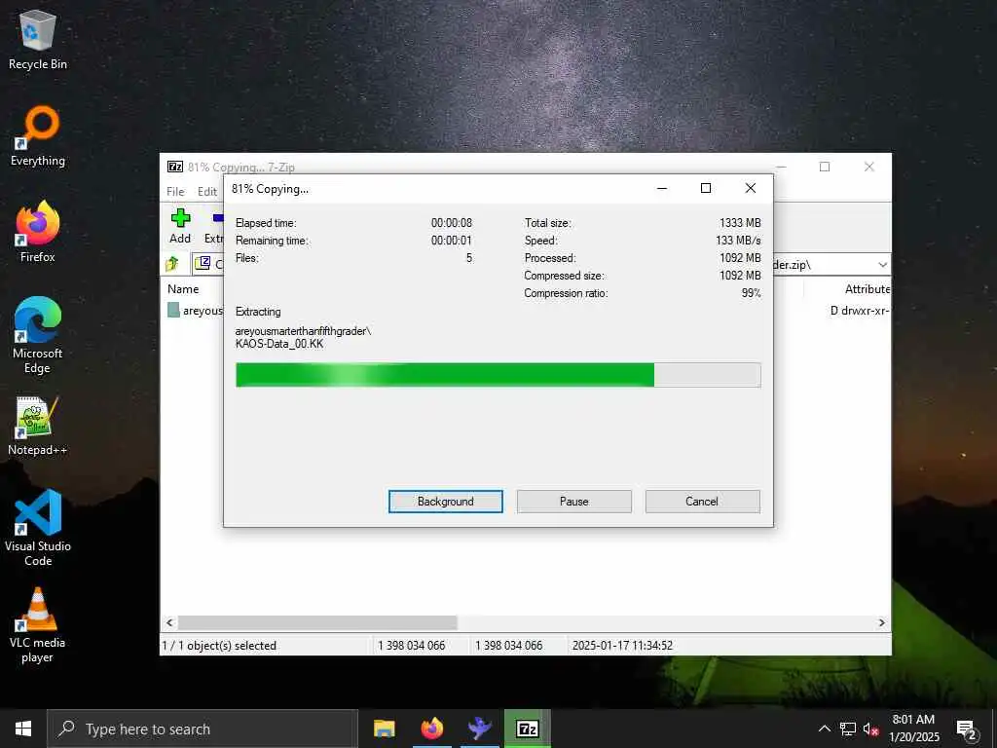Expand the 7-Zip address path dropdown

(882, 265)
